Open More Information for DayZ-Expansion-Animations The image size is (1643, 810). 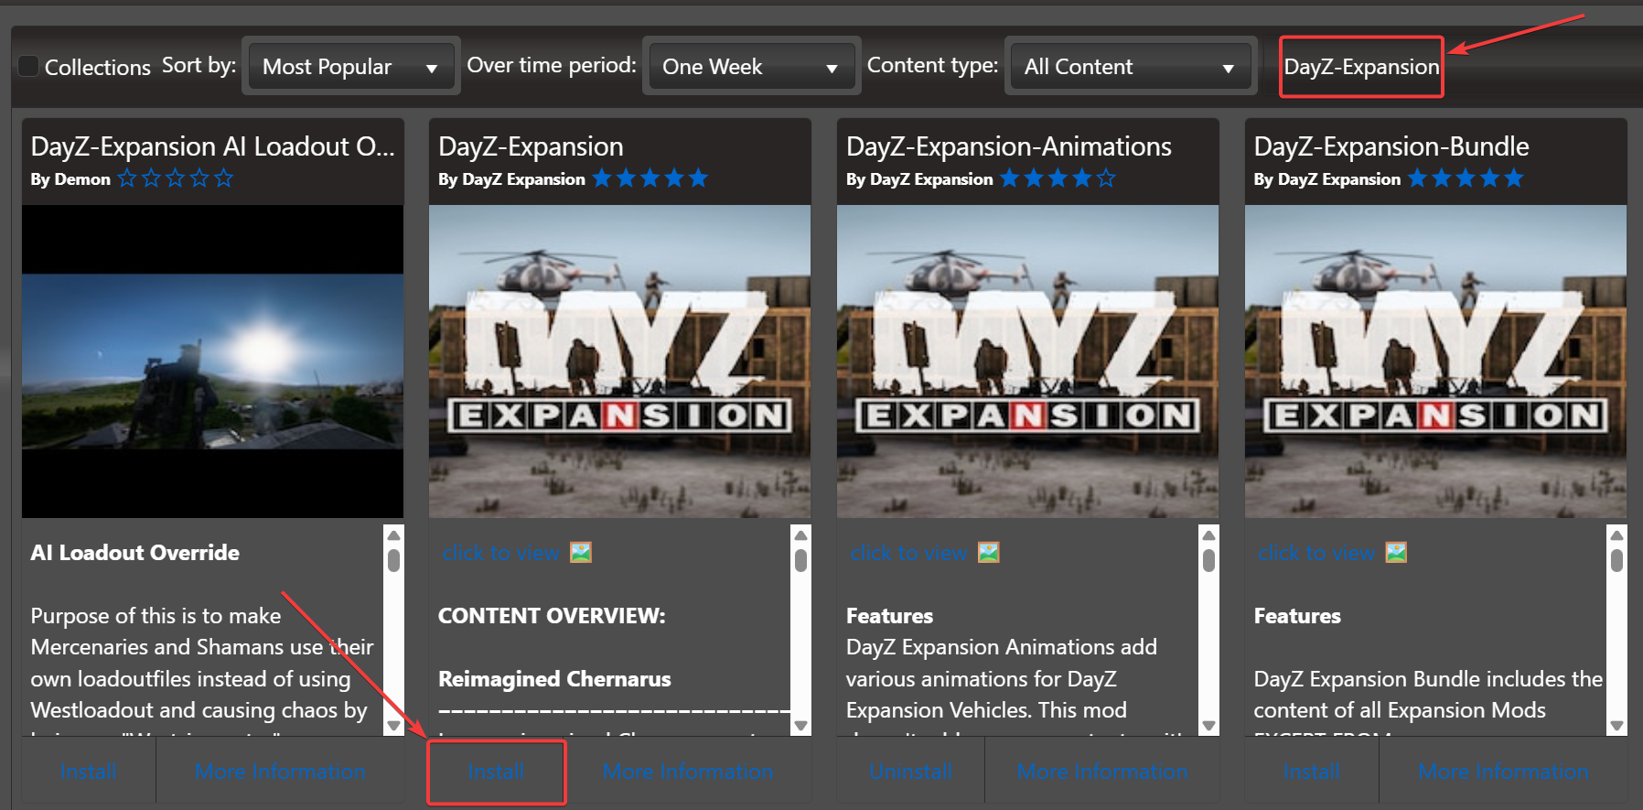(x=1102, y=772)
